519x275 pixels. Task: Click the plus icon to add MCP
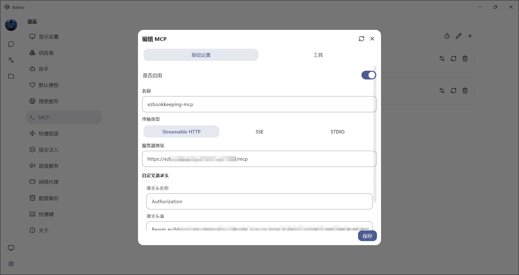(x=470, y=36)
